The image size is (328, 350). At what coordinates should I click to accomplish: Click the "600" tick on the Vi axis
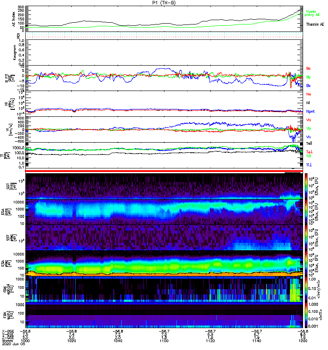21,118
